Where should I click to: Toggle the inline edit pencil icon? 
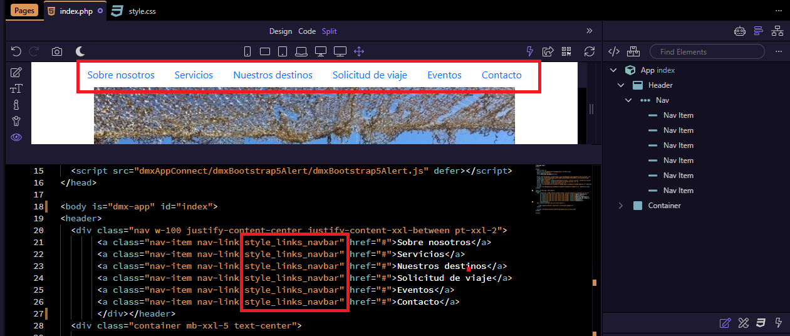point(16,72)
